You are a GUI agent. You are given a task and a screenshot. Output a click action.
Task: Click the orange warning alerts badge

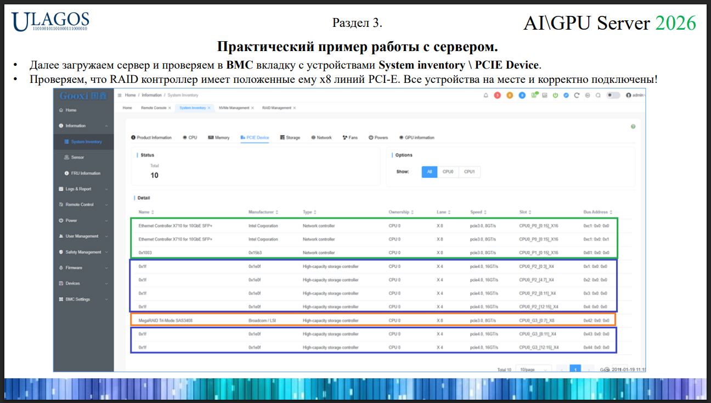[x=510, y=95]
